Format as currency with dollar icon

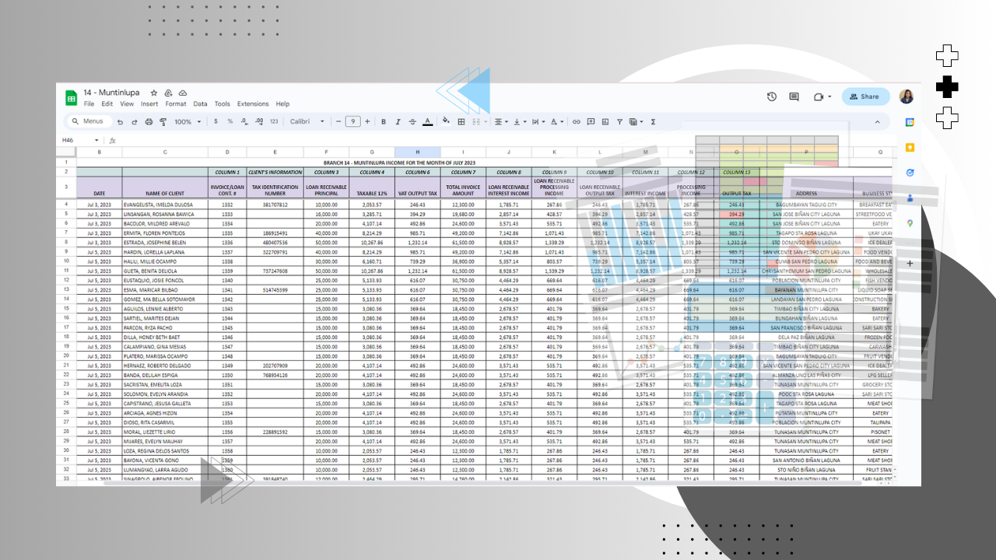click(x=217, y=122)
